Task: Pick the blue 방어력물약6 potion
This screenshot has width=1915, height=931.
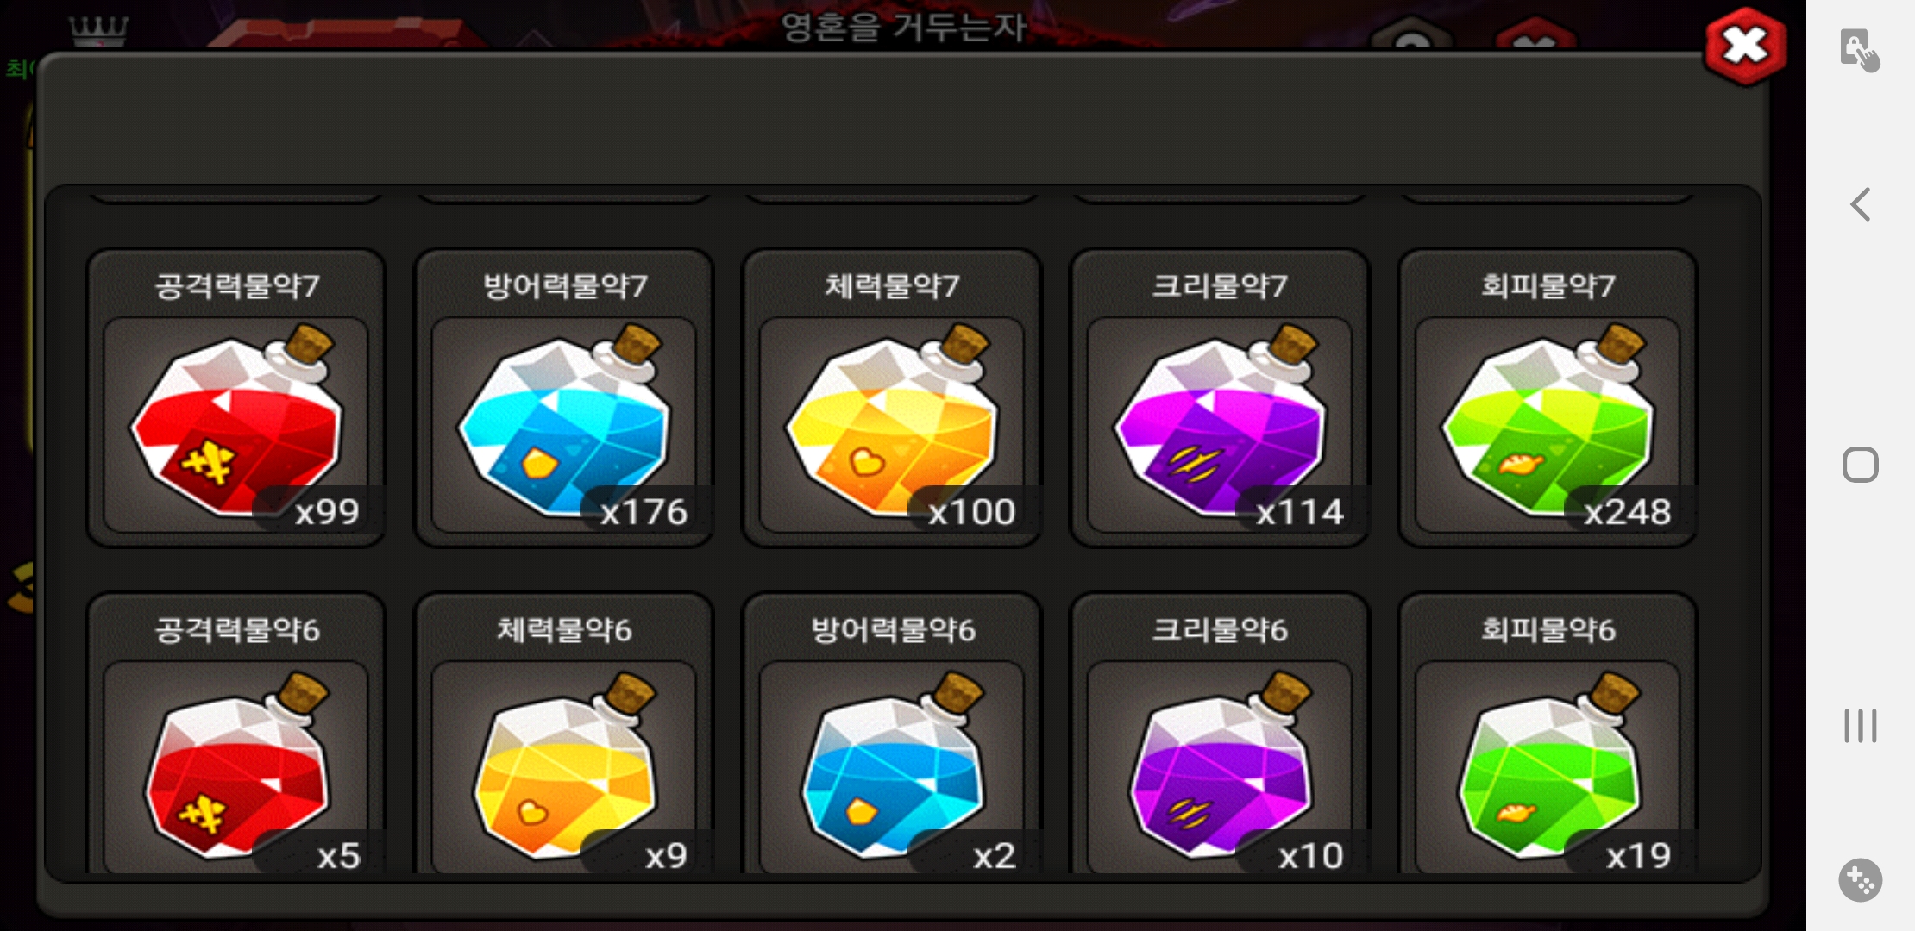Action: point(891,734)
